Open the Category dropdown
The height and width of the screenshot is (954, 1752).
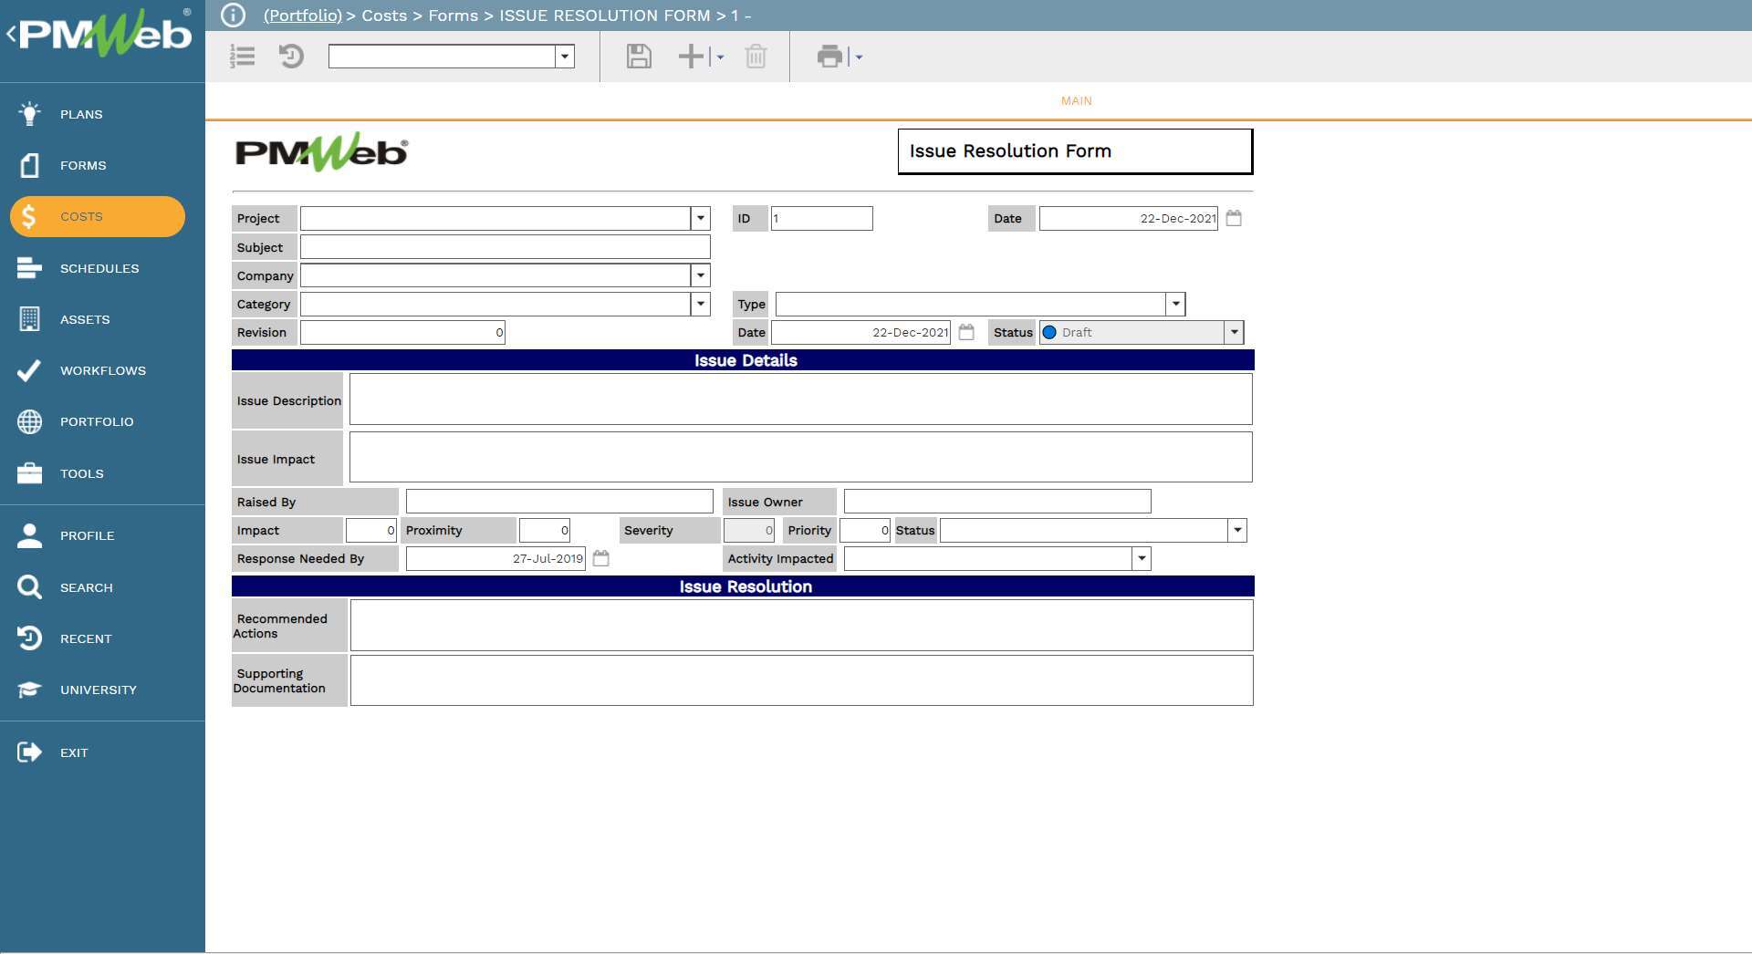[x=701, y=304]
